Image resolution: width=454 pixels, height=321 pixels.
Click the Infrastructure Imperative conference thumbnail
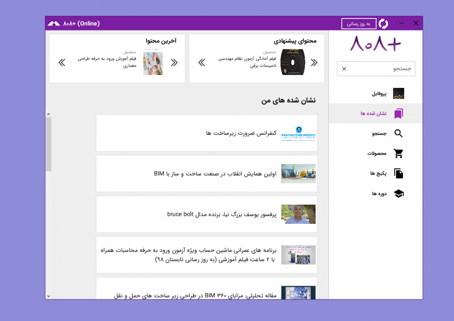[298, 133]
